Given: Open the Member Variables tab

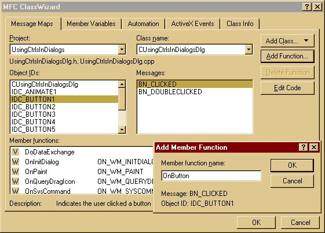Looking at the screenshot, I should coord(91,24).
